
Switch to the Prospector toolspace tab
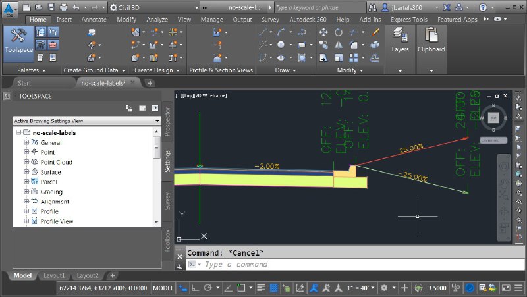point(167,121)
